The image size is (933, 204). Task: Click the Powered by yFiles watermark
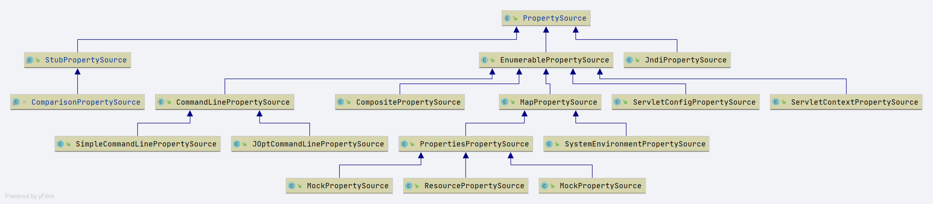[x=30, y=196]
